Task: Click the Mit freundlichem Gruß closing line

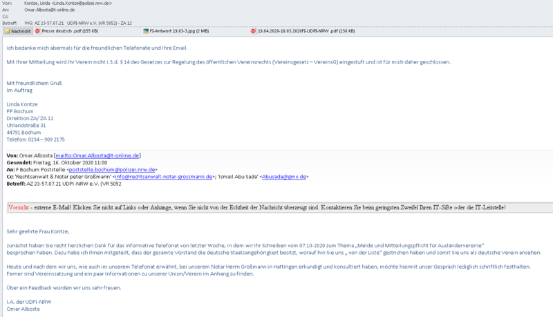Action: [x=31, y=83]
